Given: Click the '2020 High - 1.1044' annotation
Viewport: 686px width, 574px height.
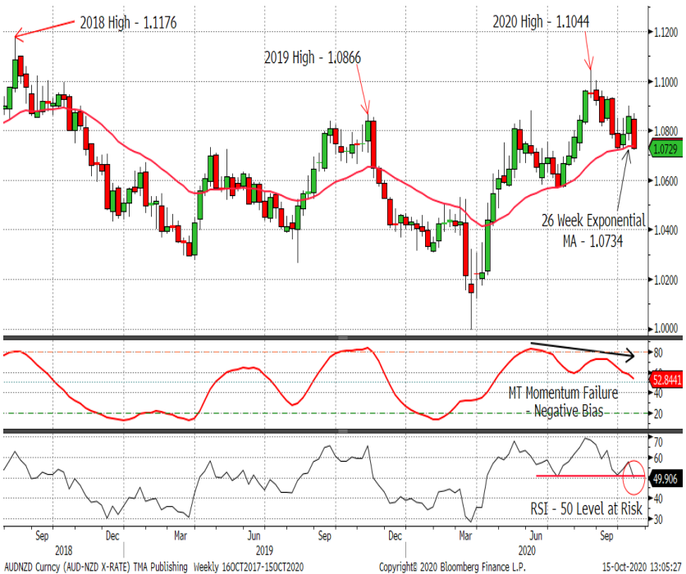Looking at the screenshot, I should tap(541, 21).
